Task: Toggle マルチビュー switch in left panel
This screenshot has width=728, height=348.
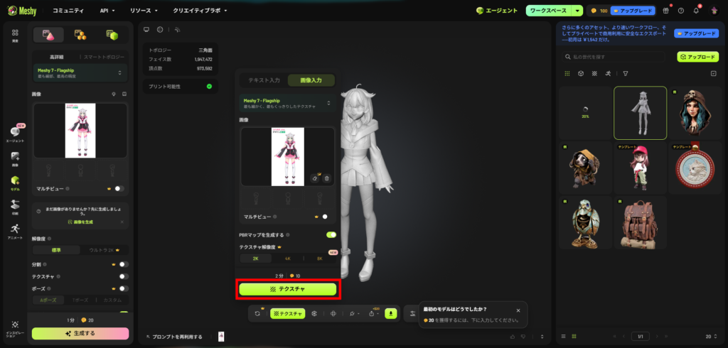Action: [x=119, y=188]
